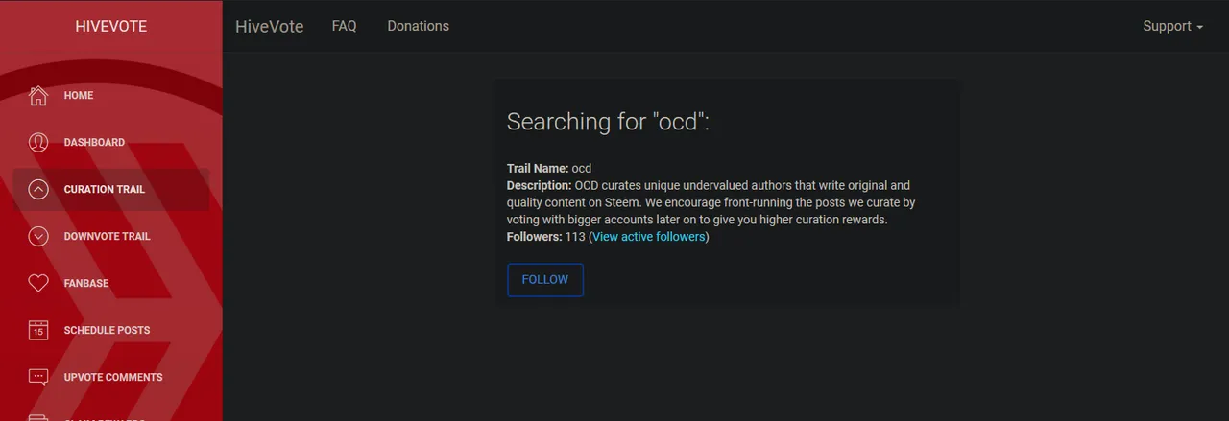Click the 'Trail Name: ocd' text
This screenshot has width=1229, height=421.
pyautogui.click(x=549, y=168)
